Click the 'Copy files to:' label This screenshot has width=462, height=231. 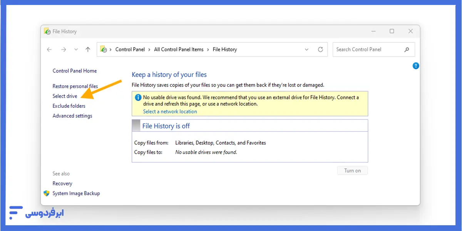(148, 152)
